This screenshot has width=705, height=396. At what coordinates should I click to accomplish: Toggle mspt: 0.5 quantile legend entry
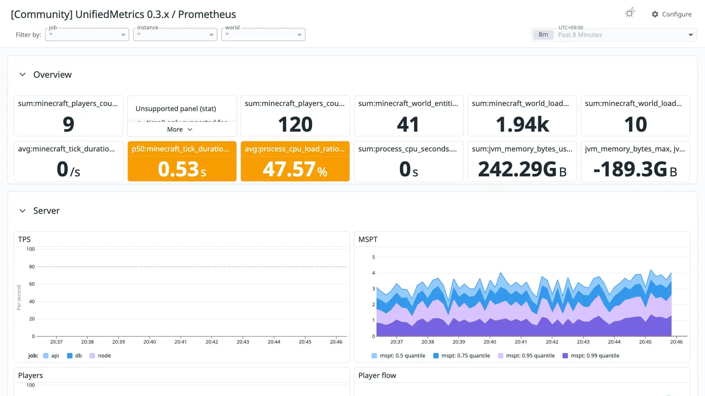pyautogui.click(x=398, y=356)
